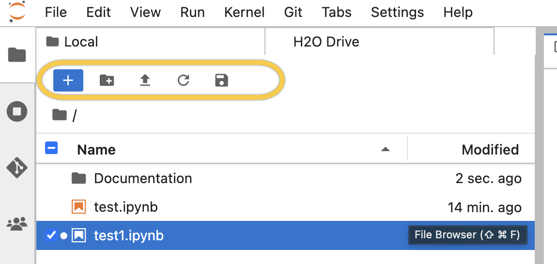
Task: Open the Git menu
Action: tap(293, 13)
